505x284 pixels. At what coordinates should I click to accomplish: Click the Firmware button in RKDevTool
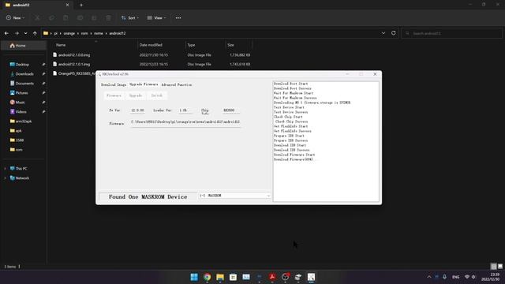114,95
